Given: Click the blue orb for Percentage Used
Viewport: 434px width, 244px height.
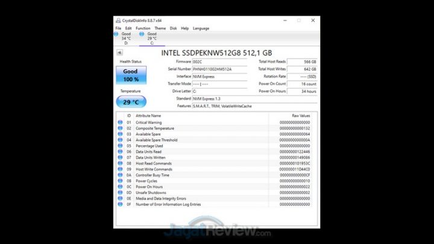Looking at the screenshot, I should (120, 146).
